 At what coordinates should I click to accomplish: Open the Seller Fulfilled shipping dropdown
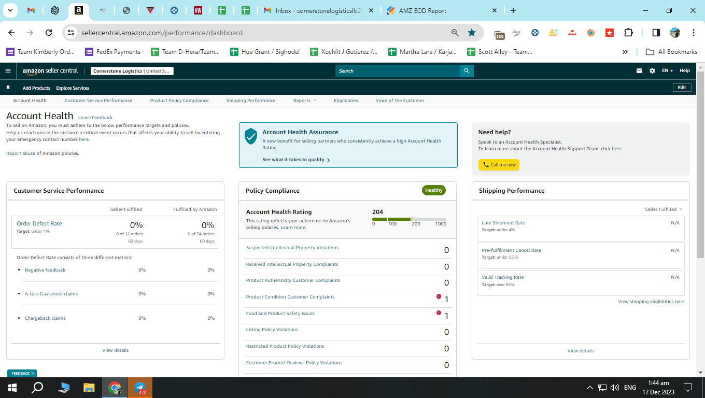point(664,209)
